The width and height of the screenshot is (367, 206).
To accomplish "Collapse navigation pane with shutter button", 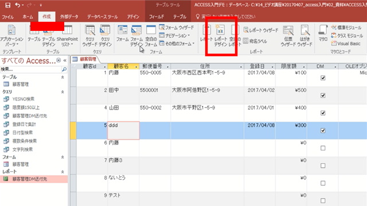I will pos(65,61).
